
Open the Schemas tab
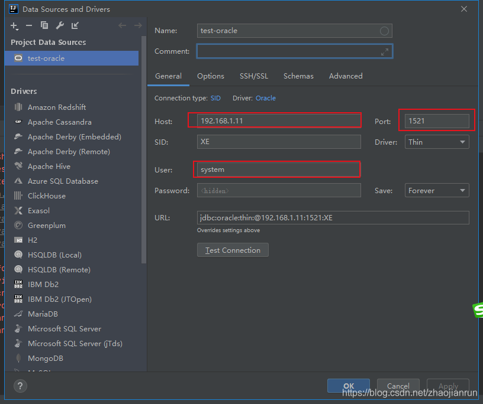(298, 76)
